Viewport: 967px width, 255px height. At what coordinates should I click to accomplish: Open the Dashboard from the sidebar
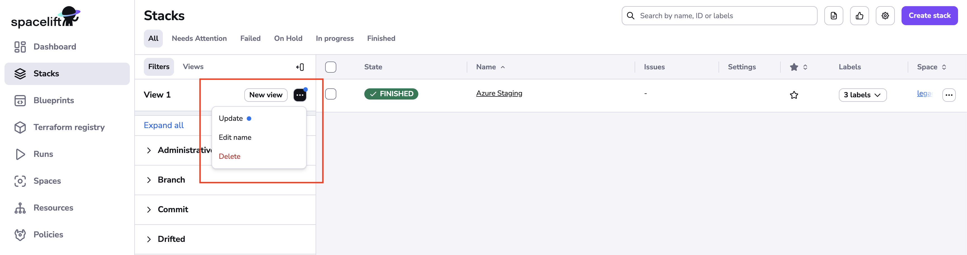55,46
